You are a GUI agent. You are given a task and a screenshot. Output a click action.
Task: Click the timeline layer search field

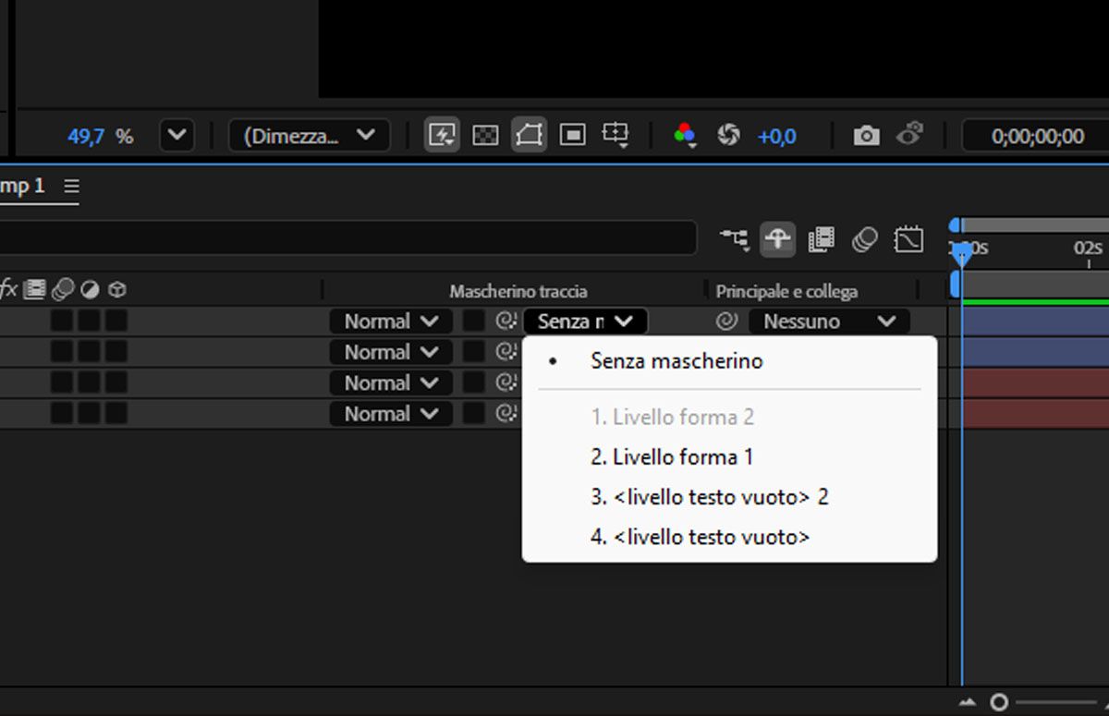347,237
